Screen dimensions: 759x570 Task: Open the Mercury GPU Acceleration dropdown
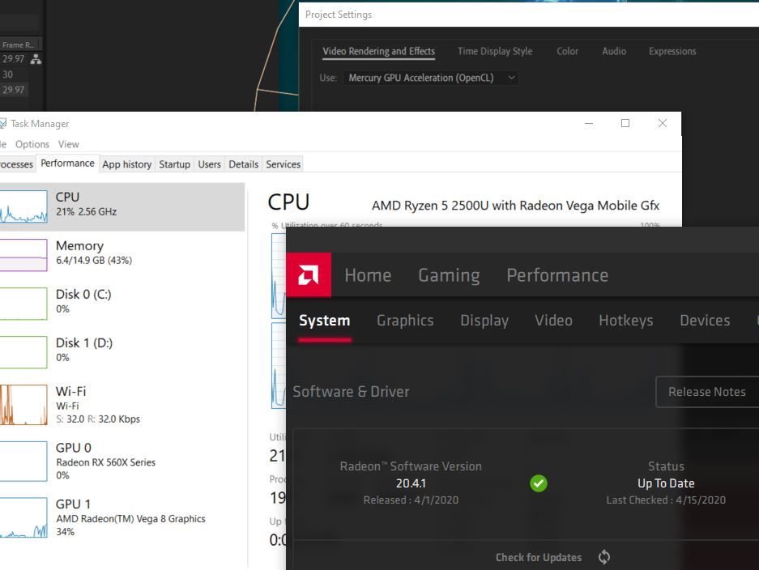431,78
